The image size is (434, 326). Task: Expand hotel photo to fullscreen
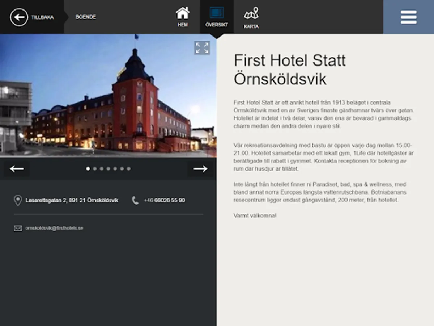click(202, 48)
